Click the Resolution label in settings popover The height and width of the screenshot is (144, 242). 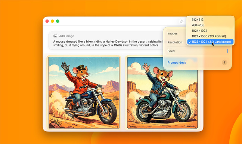175,42
